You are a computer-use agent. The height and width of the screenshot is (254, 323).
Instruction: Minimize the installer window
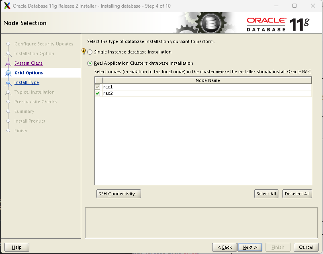coord(276,6)
